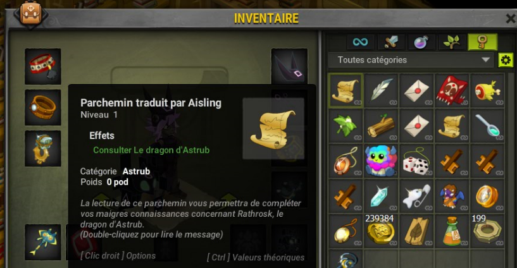Click the white dice pair item
The height and width of the screenshot is (268, 517).
click(x=416, y=161)
